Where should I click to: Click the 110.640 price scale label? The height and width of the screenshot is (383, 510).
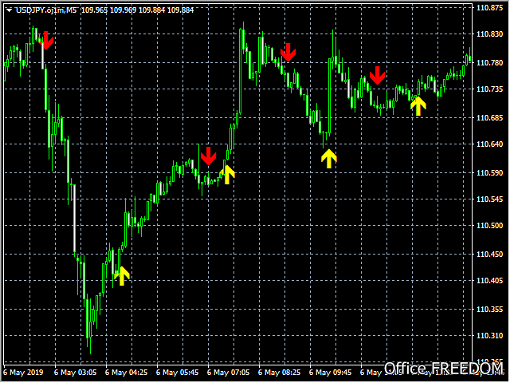[x=489, y=144]
